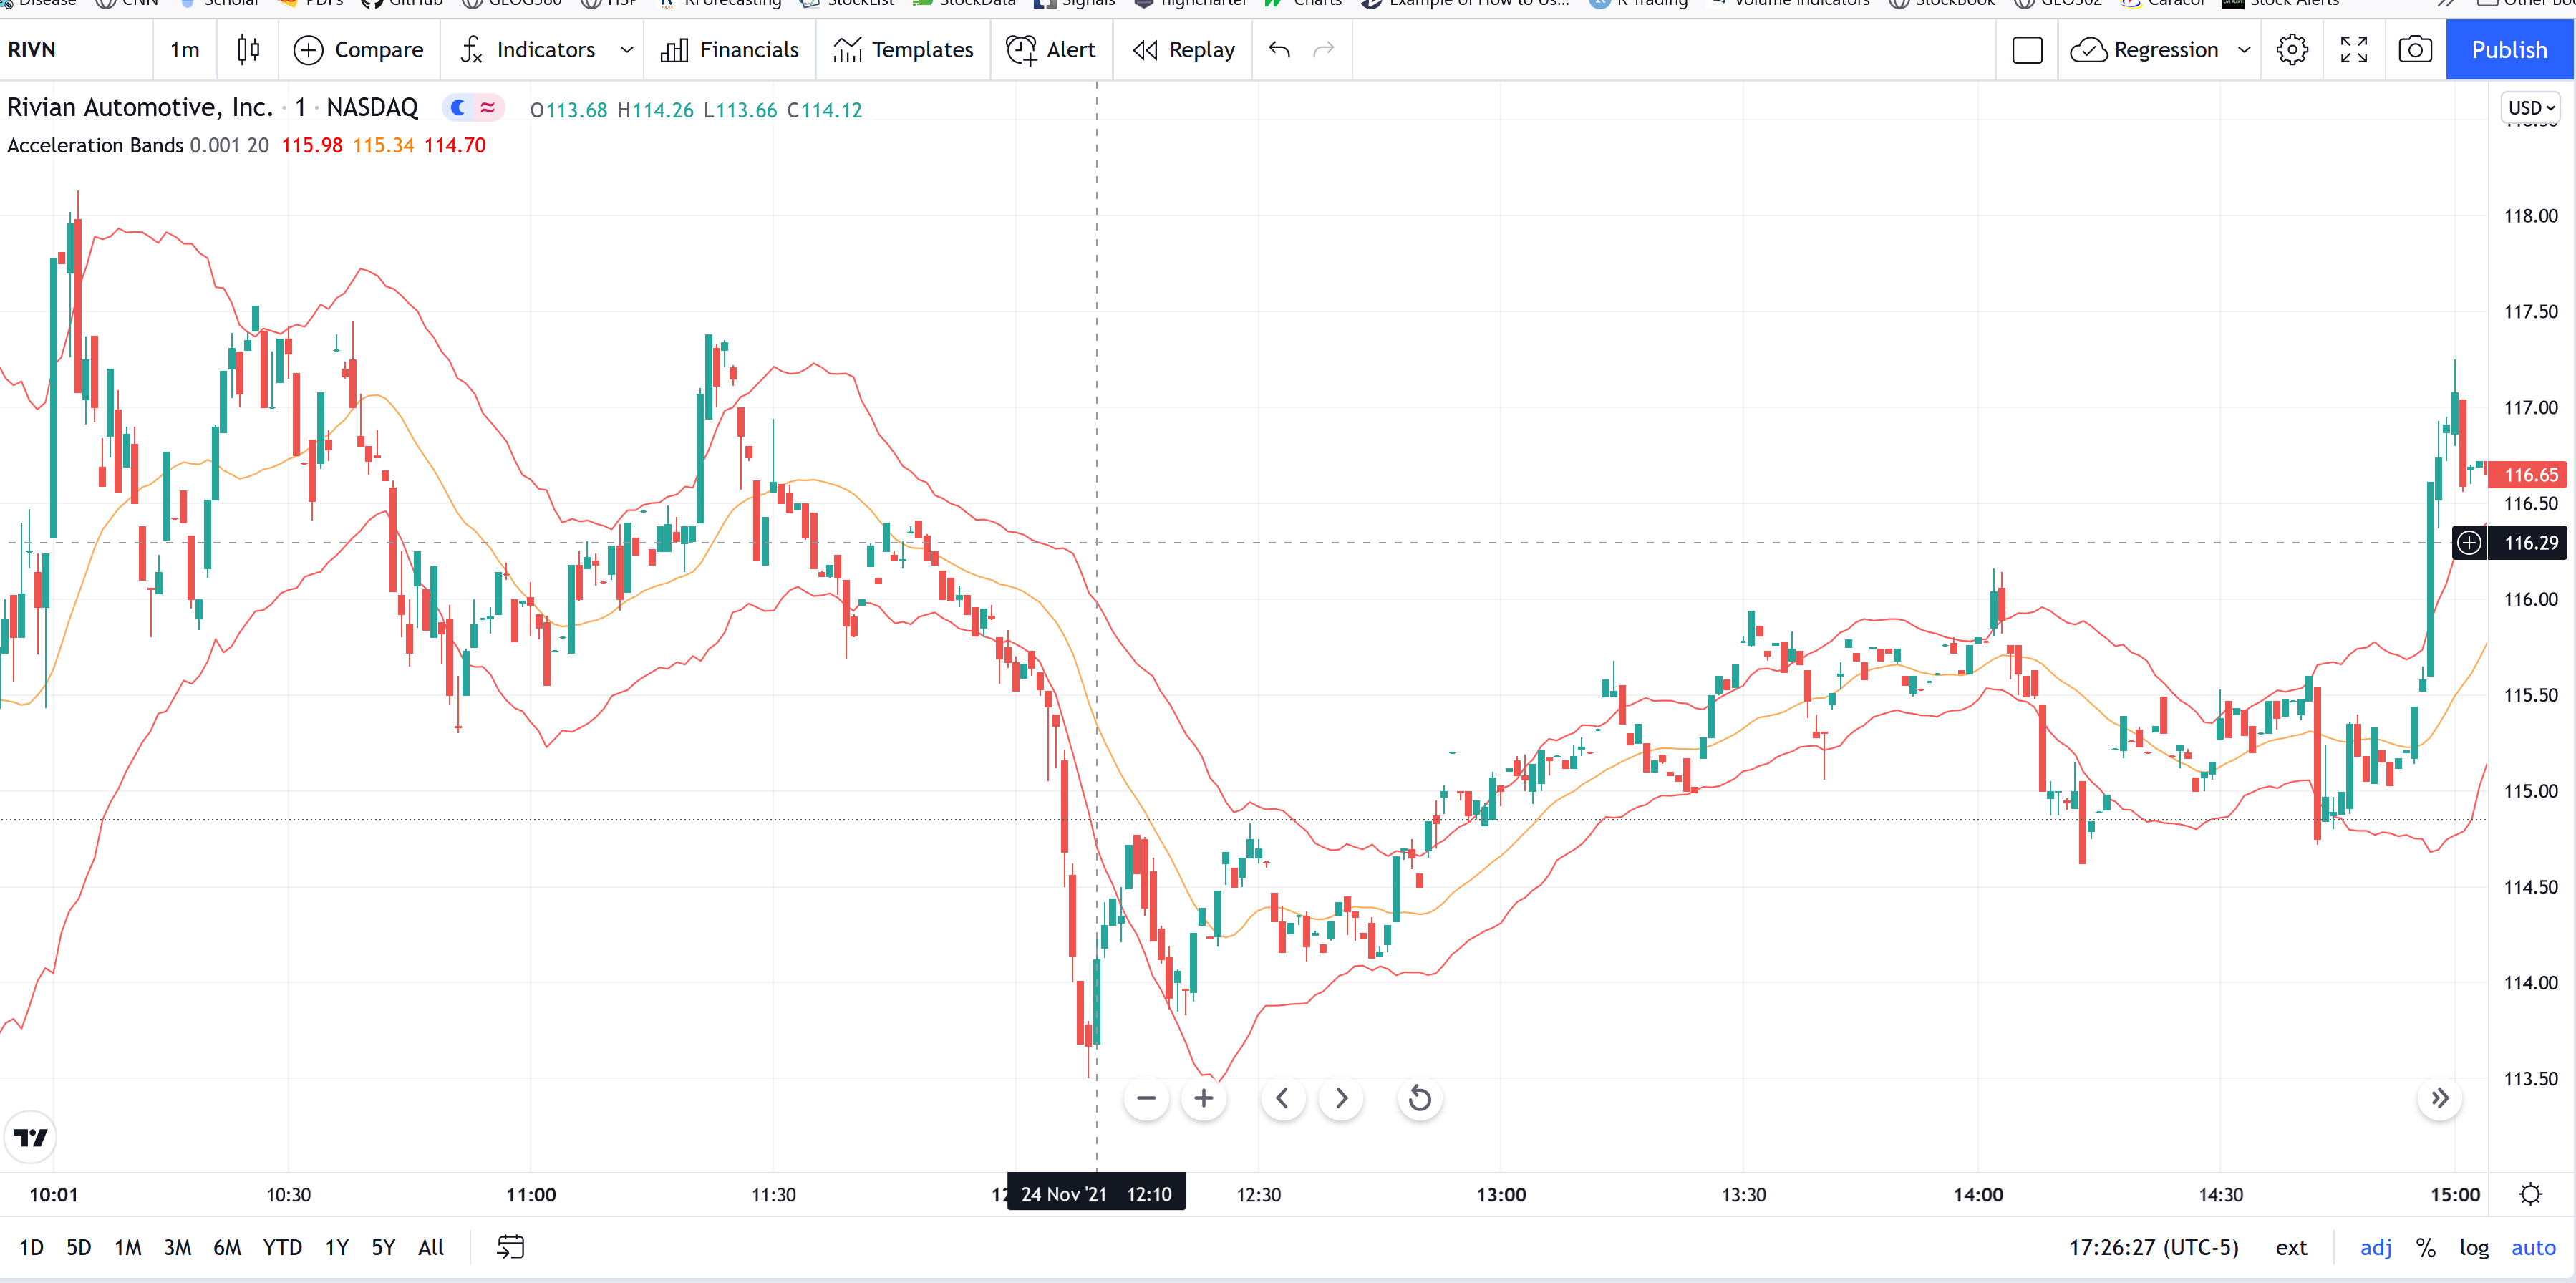Create an Alert
This screenshot has height=1283, width=2576.
click(1051, 49)
